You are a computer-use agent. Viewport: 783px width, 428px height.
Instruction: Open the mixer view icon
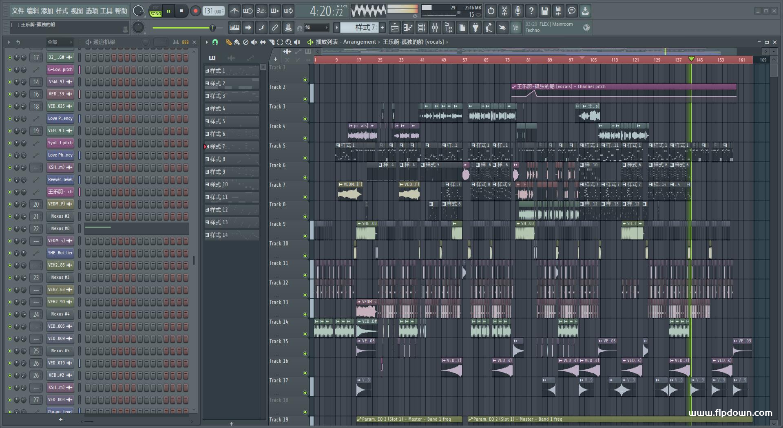coord(435,28)
